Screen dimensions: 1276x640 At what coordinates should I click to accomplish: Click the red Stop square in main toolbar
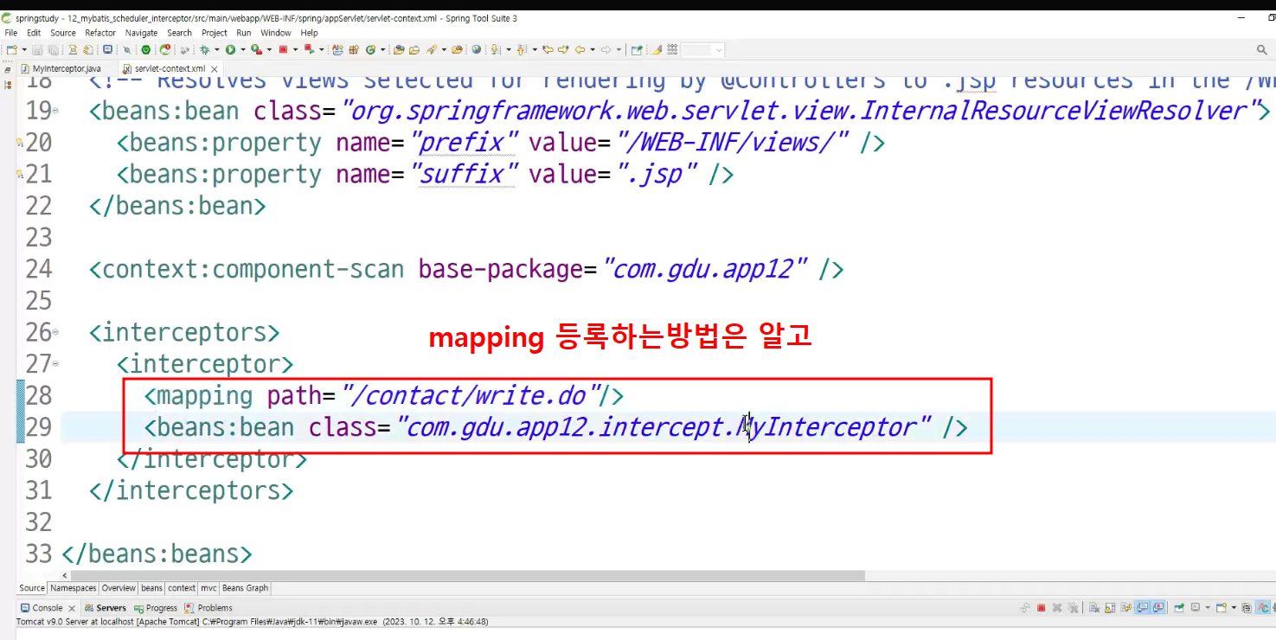tap(282, 50)
